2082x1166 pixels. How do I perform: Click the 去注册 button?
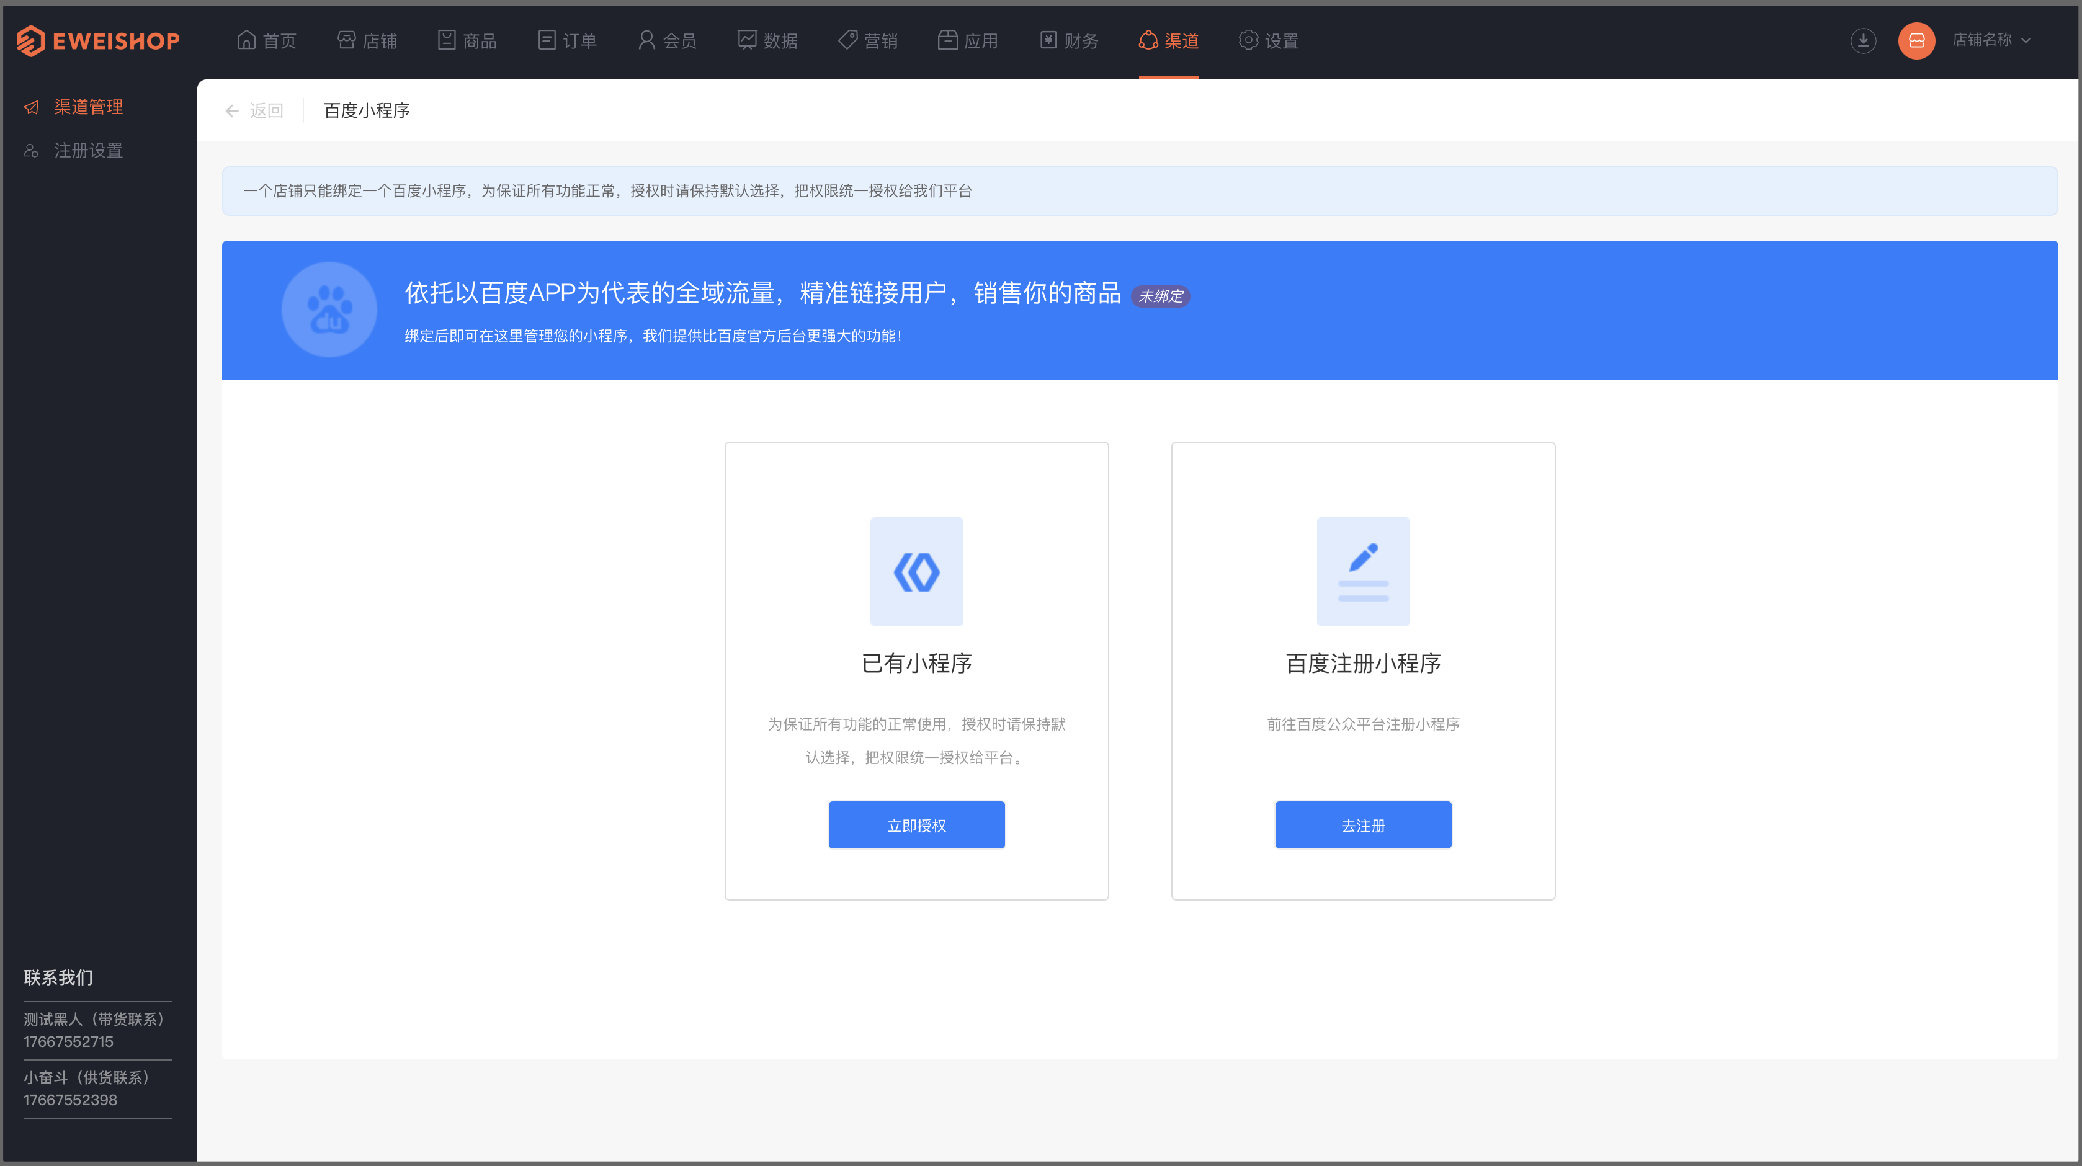[1364, 825]
